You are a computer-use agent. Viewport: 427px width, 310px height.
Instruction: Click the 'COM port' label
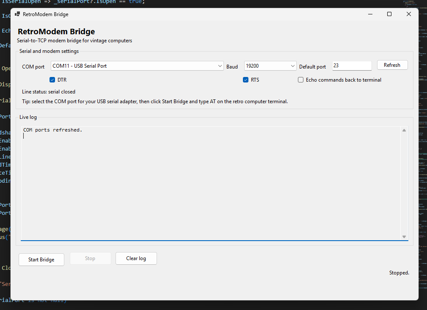33,67
